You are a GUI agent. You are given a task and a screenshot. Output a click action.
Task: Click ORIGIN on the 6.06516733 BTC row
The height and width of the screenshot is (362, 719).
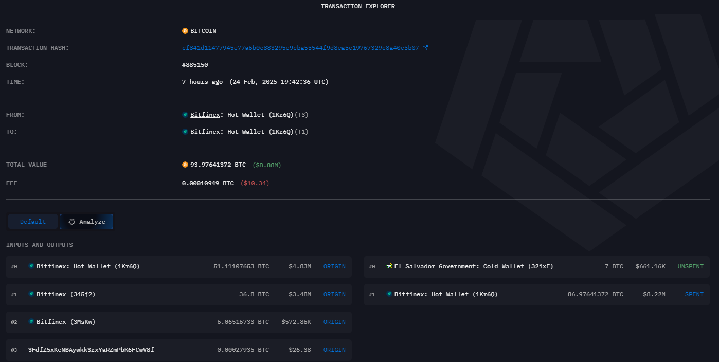334,322
